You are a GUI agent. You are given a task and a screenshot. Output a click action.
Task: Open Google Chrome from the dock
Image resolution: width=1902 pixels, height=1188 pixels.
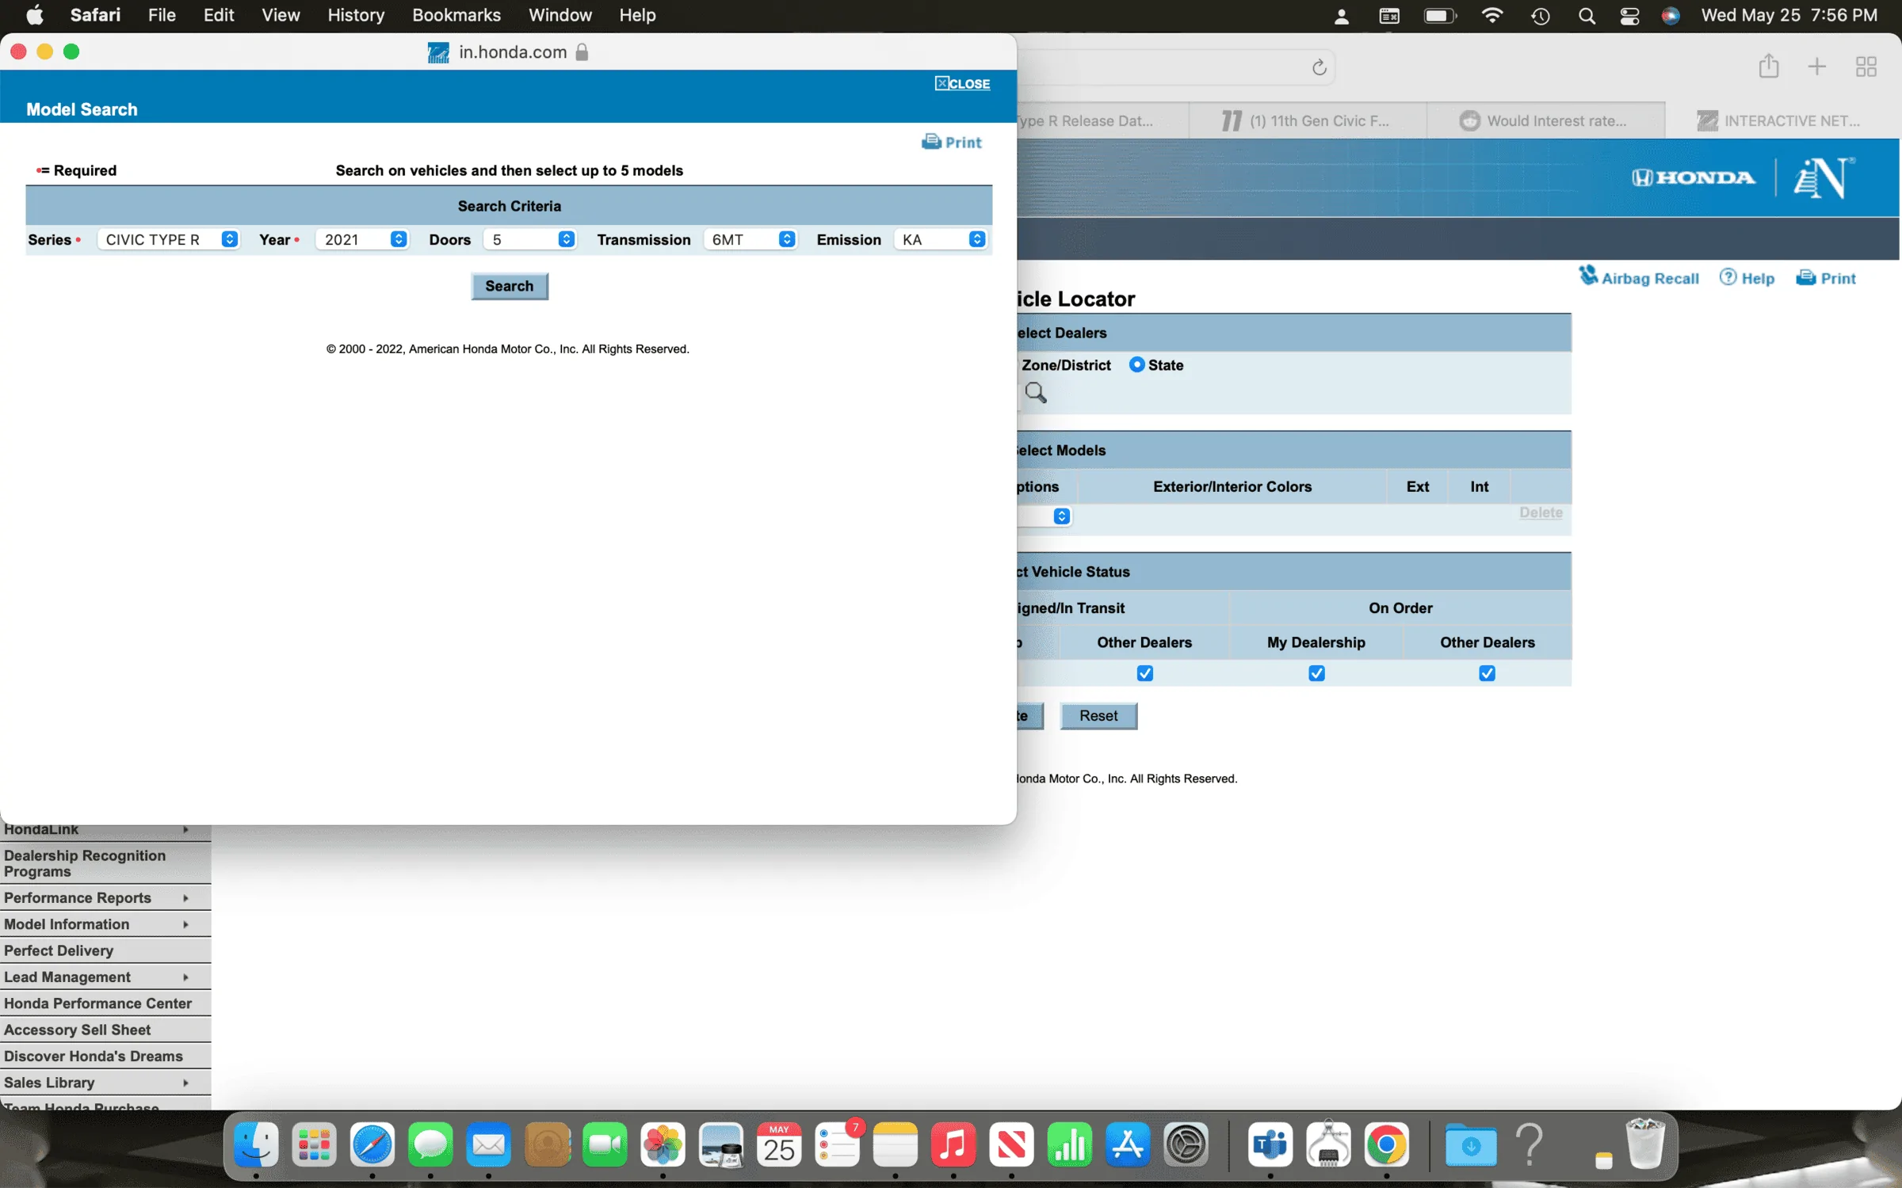[x=1386, y=1145]
